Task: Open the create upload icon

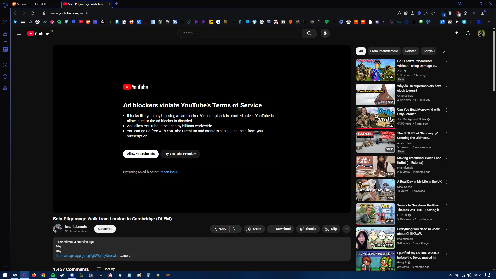Action: 456,33
